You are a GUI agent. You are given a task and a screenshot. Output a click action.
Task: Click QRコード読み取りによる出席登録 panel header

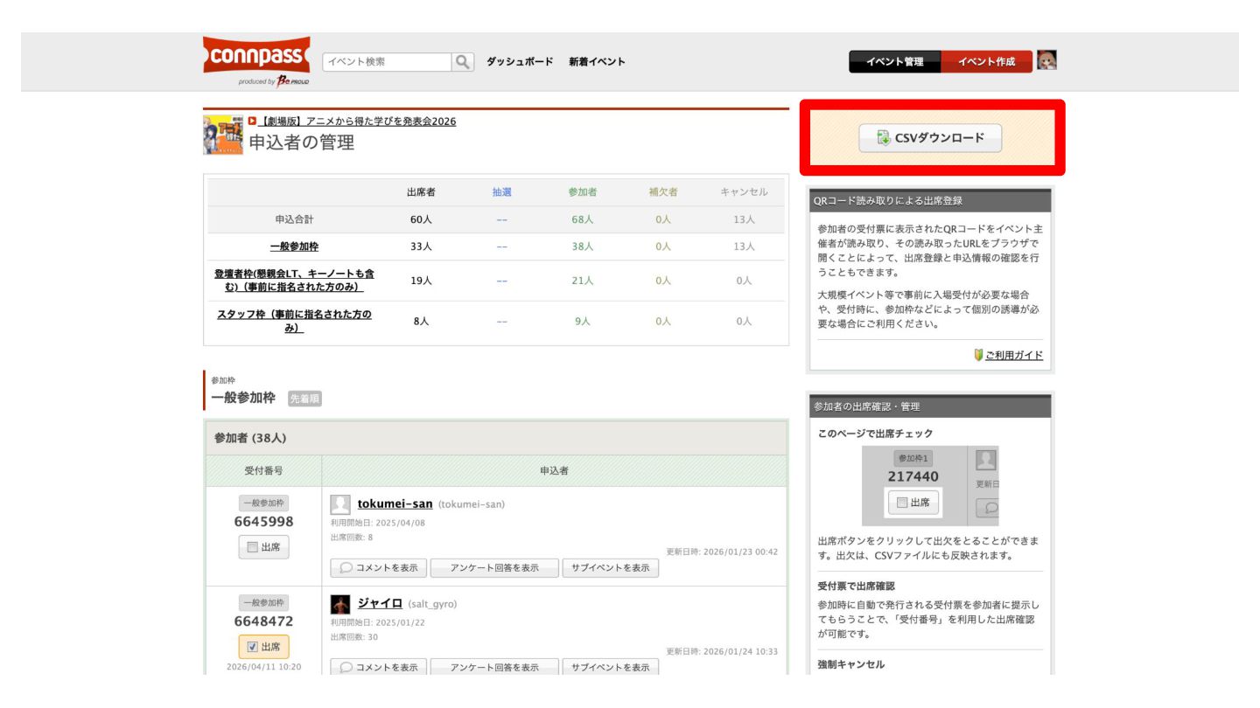click(x=930, y=200)
